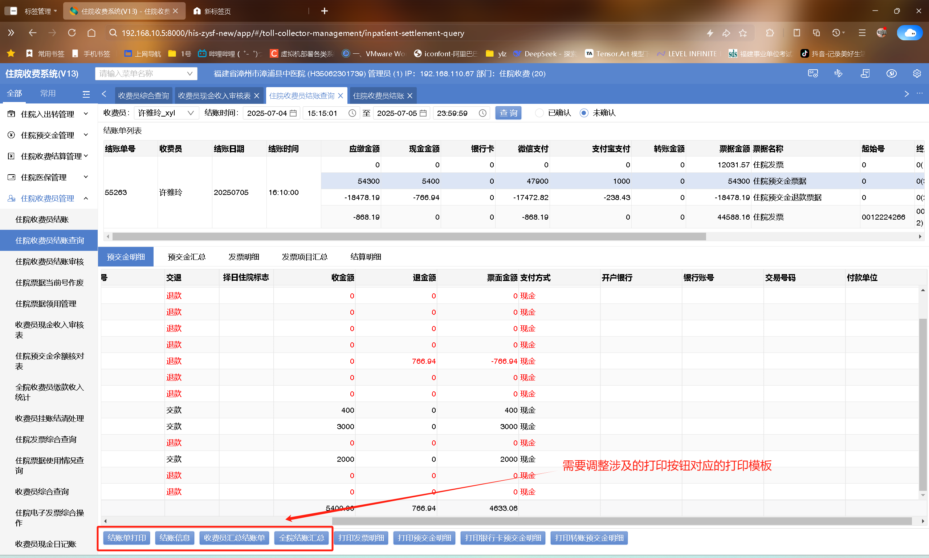
Task: Click the bookmark star in the address bar
Action: click(742, 33)
